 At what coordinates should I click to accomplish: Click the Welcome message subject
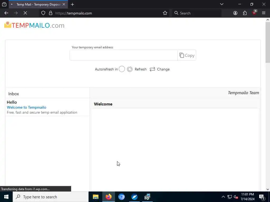[103, 104]
